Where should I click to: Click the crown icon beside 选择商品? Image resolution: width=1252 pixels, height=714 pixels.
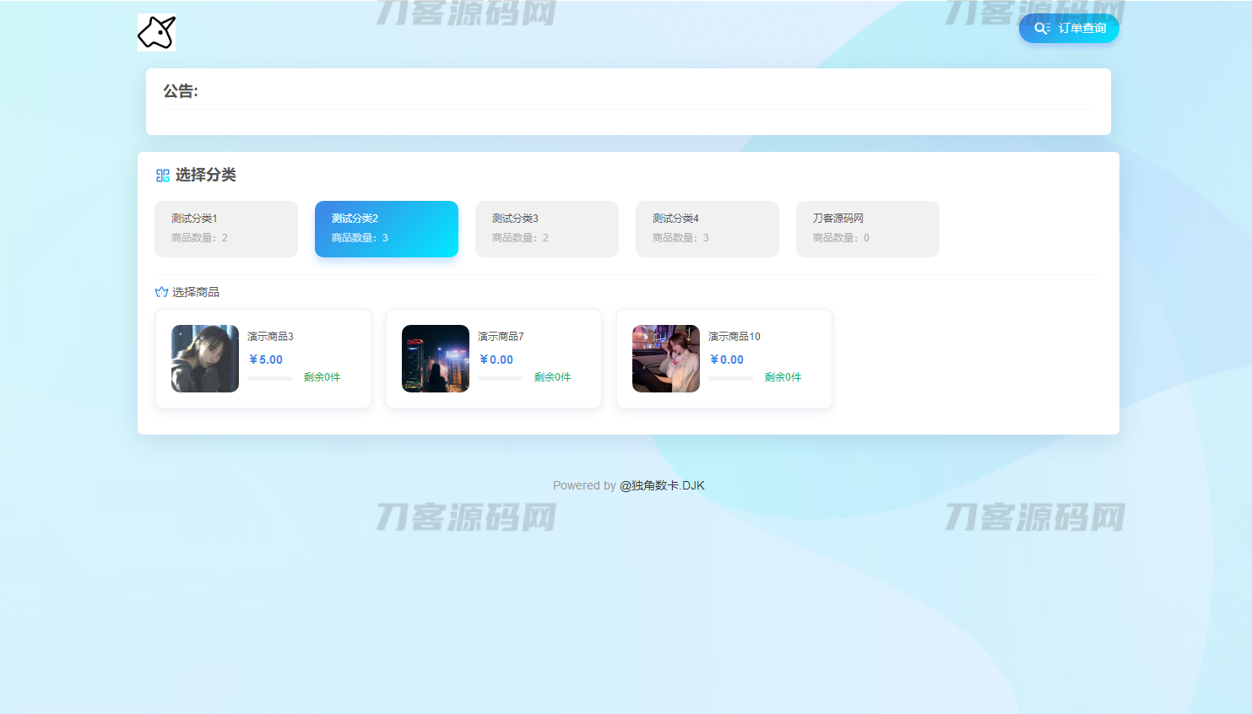pyautogui.click(x=160, y=291)
